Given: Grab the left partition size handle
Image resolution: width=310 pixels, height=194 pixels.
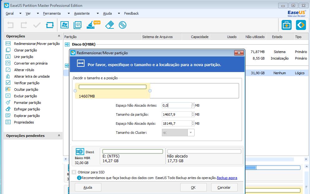Looking at the screenshot, I should [75, 91].
